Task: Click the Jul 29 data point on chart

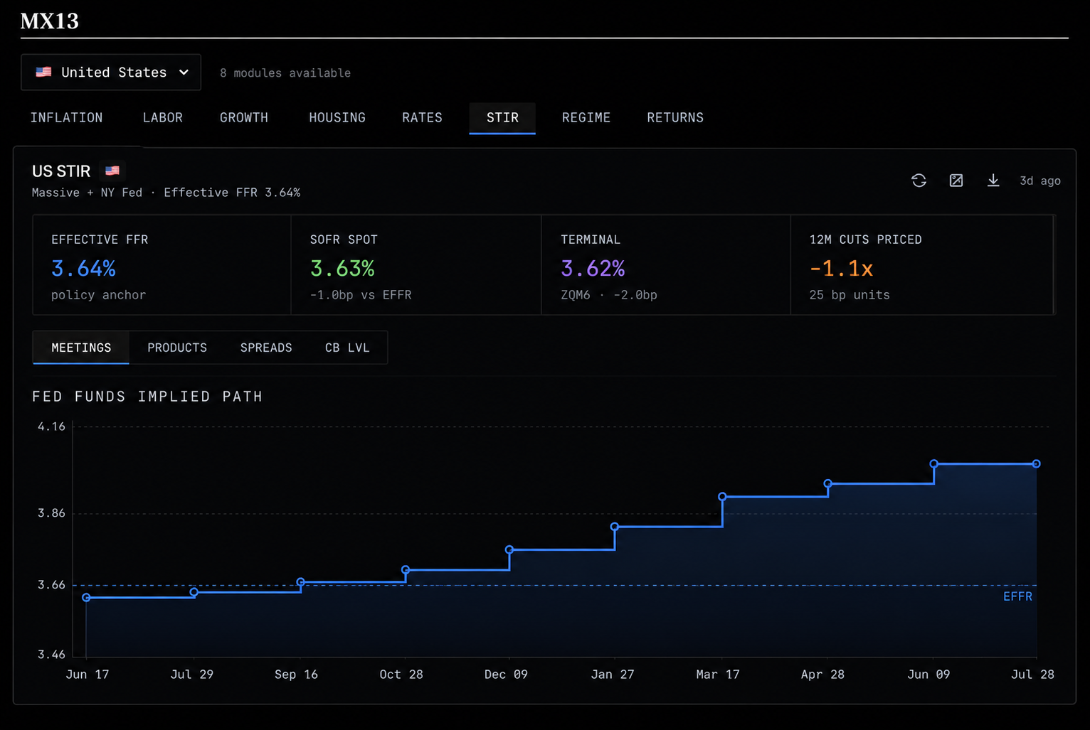Action: click(194, 592)
